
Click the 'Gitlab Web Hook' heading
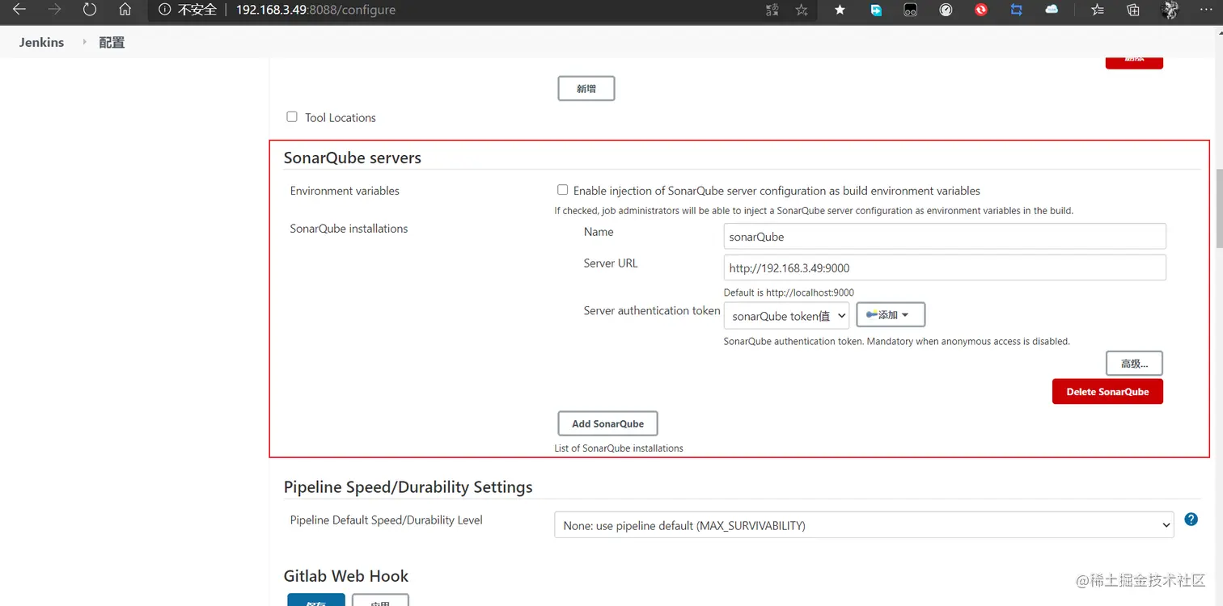tap(346, 576)
